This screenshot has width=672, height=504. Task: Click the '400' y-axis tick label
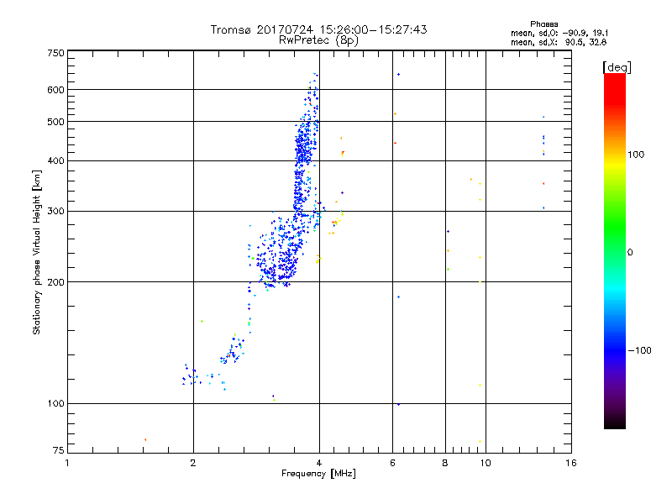(55, 161)
